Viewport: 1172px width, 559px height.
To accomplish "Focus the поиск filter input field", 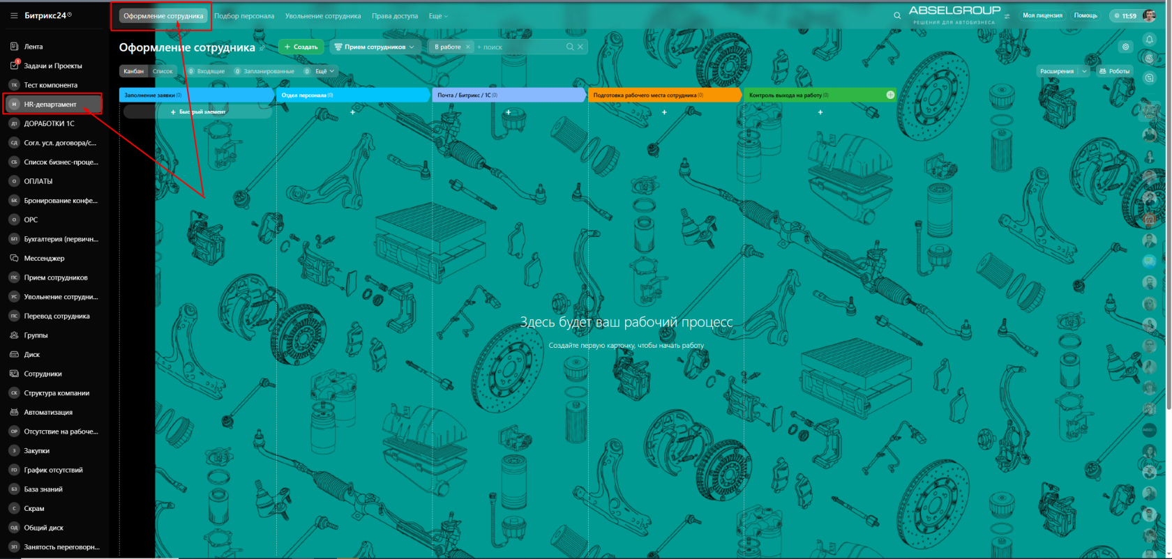I will tap(520, 47).
